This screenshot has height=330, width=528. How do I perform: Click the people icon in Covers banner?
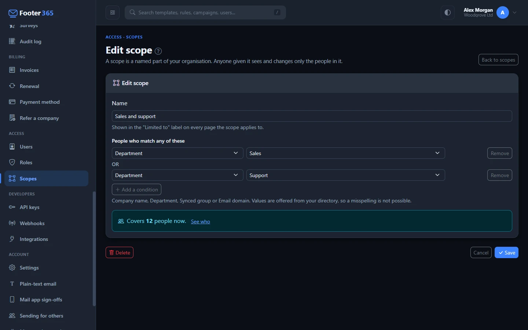121,221
